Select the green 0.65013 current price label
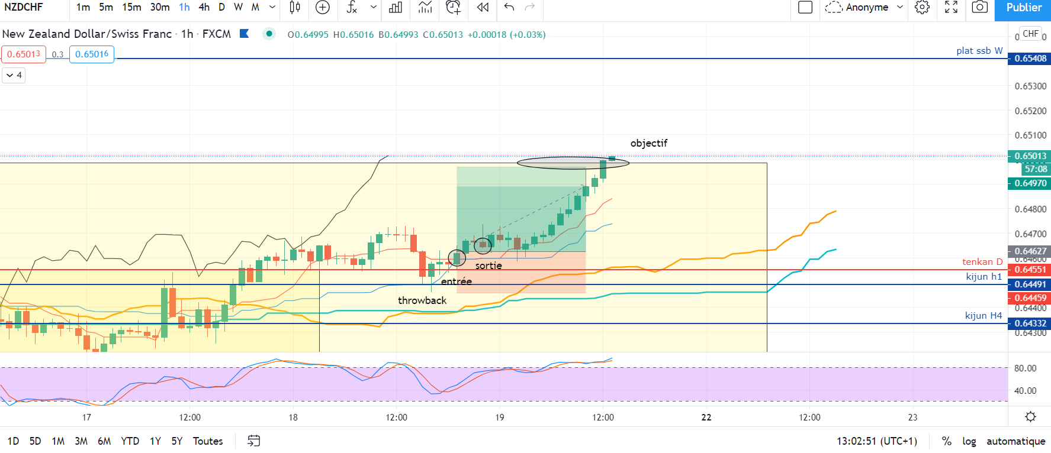 (1030, 156)
